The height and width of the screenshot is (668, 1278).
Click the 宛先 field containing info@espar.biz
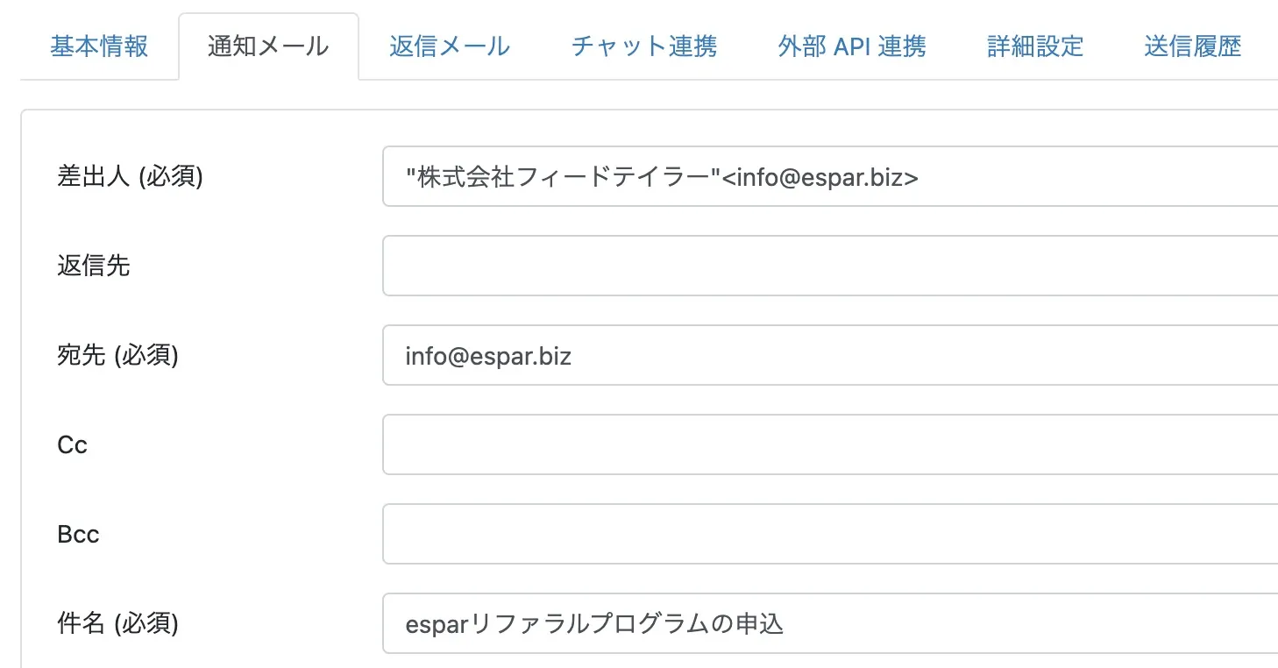click(x=830, y=356)
